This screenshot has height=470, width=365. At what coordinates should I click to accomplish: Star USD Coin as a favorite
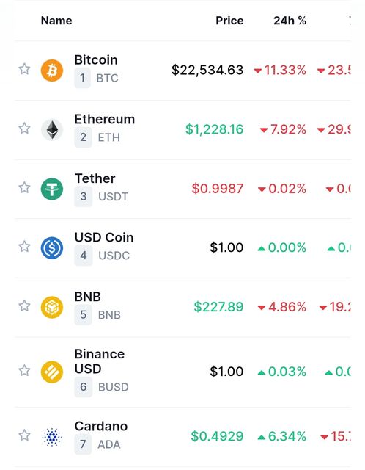[24, 247]
